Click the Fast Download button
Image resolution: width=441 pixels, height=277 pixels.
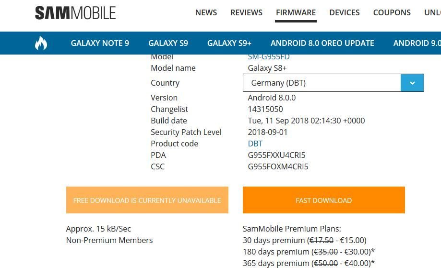coord(324,200)
